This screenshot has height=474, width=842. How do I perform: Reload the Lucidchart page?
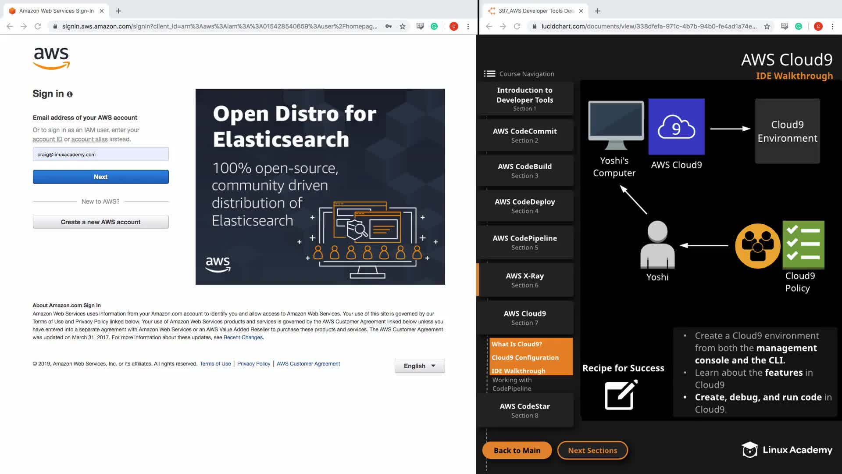pos(517,26)
